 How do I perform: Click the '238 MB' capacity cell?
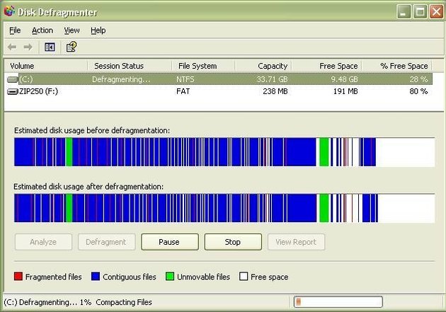(x=275, y=91)
